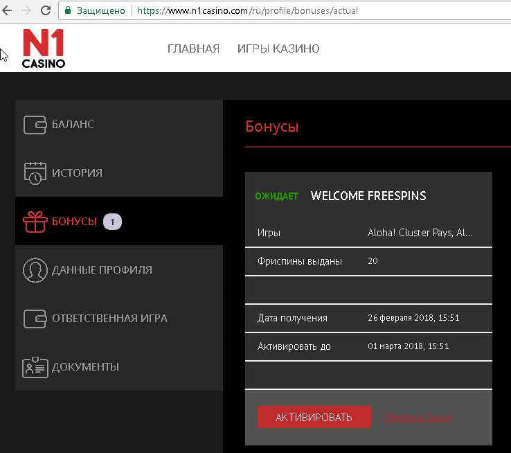This screenshot has width=511, height=453.
Task: Click the Фриспины выданы value 20
Action: (373, 261)
